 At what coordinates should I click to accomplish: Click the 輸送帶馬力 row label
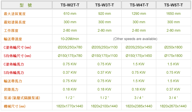click(13, 81)
